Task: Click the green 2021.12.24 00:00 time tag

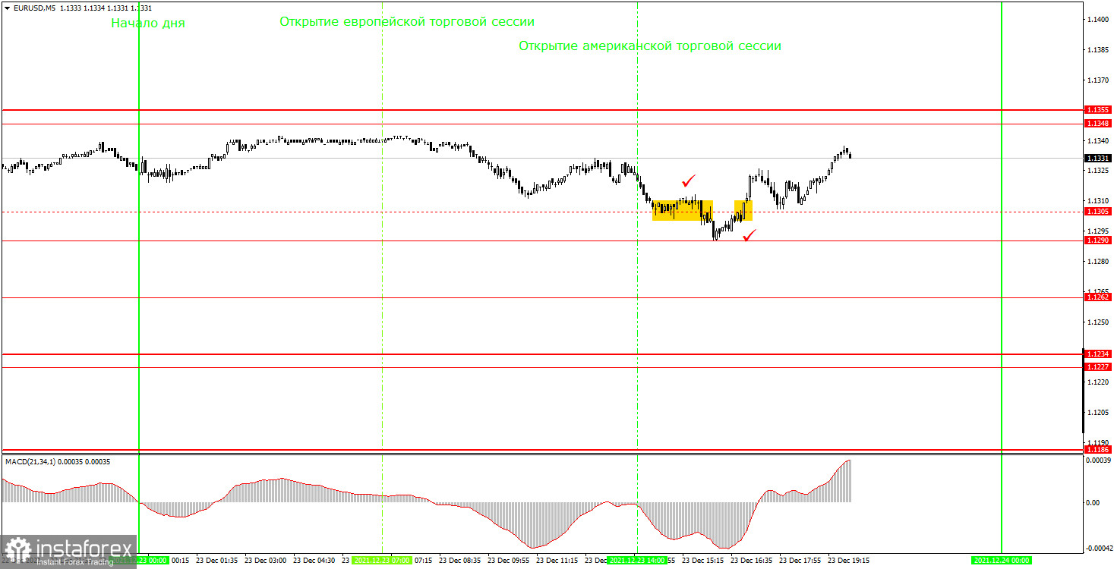Action: pos(1002,561)
